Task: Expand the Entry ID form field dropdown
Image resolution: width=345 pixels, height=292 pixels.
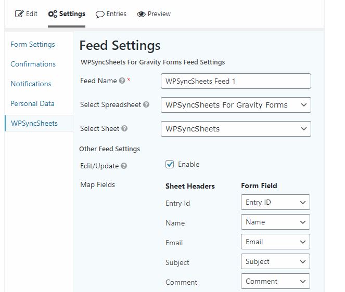Action: coord(275,202)
